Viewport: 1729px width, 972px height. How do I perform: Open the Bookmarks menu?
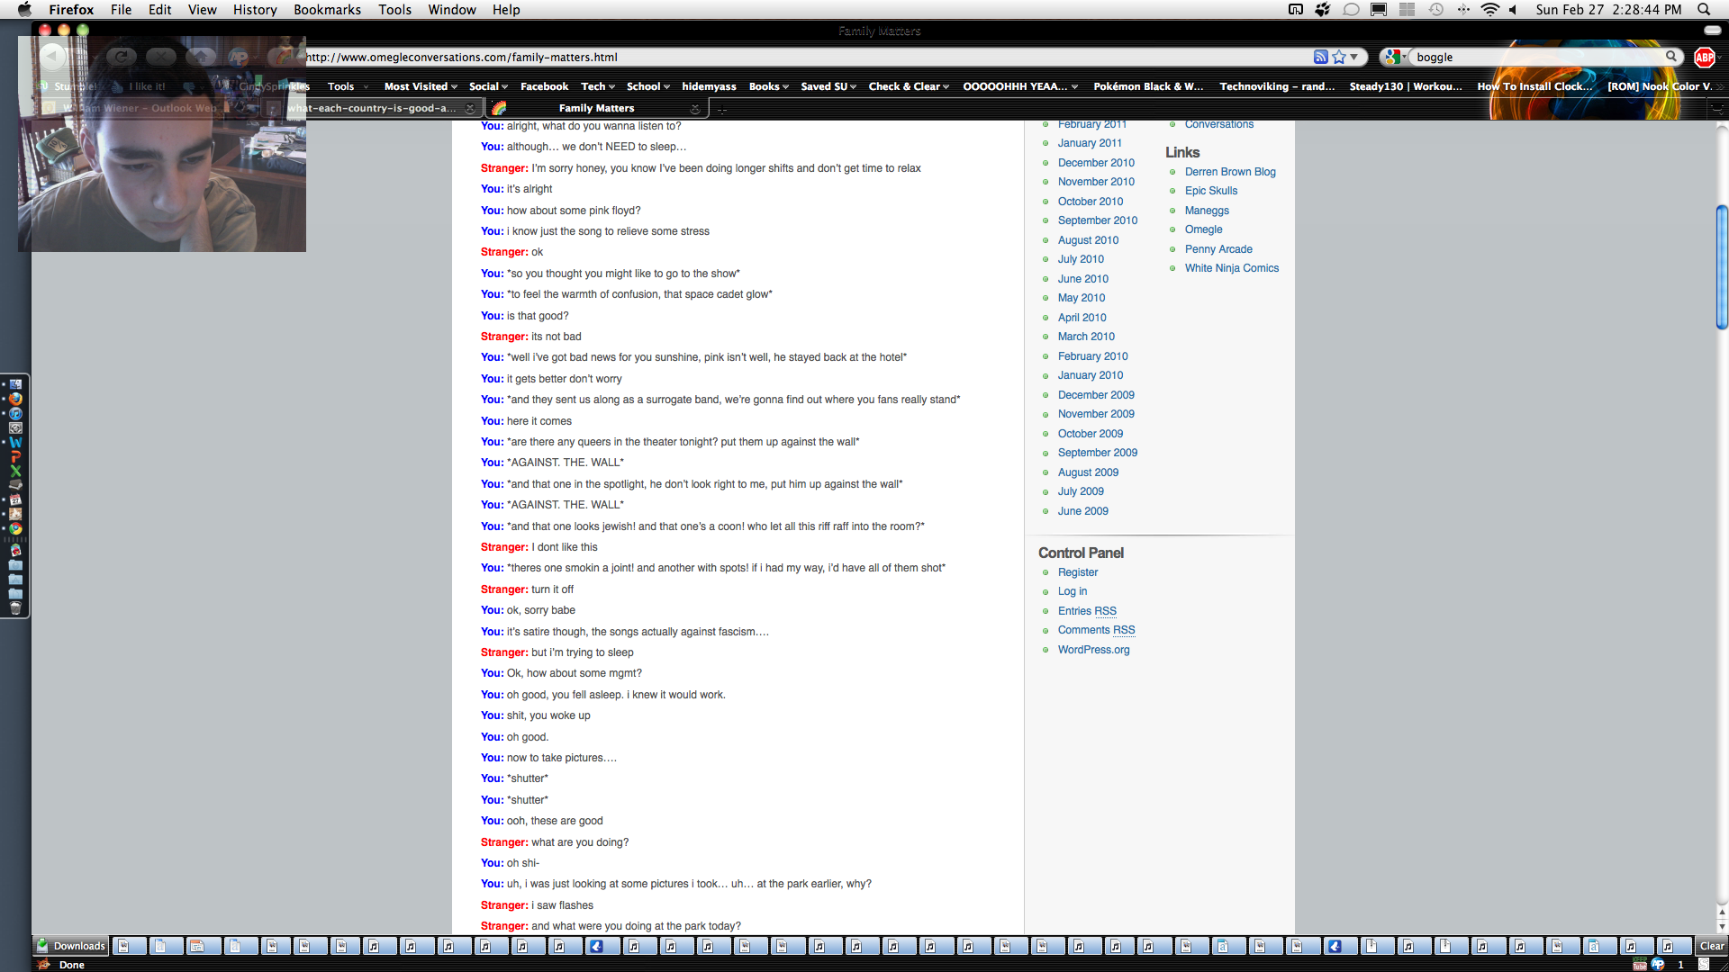[x=327, y=9]
